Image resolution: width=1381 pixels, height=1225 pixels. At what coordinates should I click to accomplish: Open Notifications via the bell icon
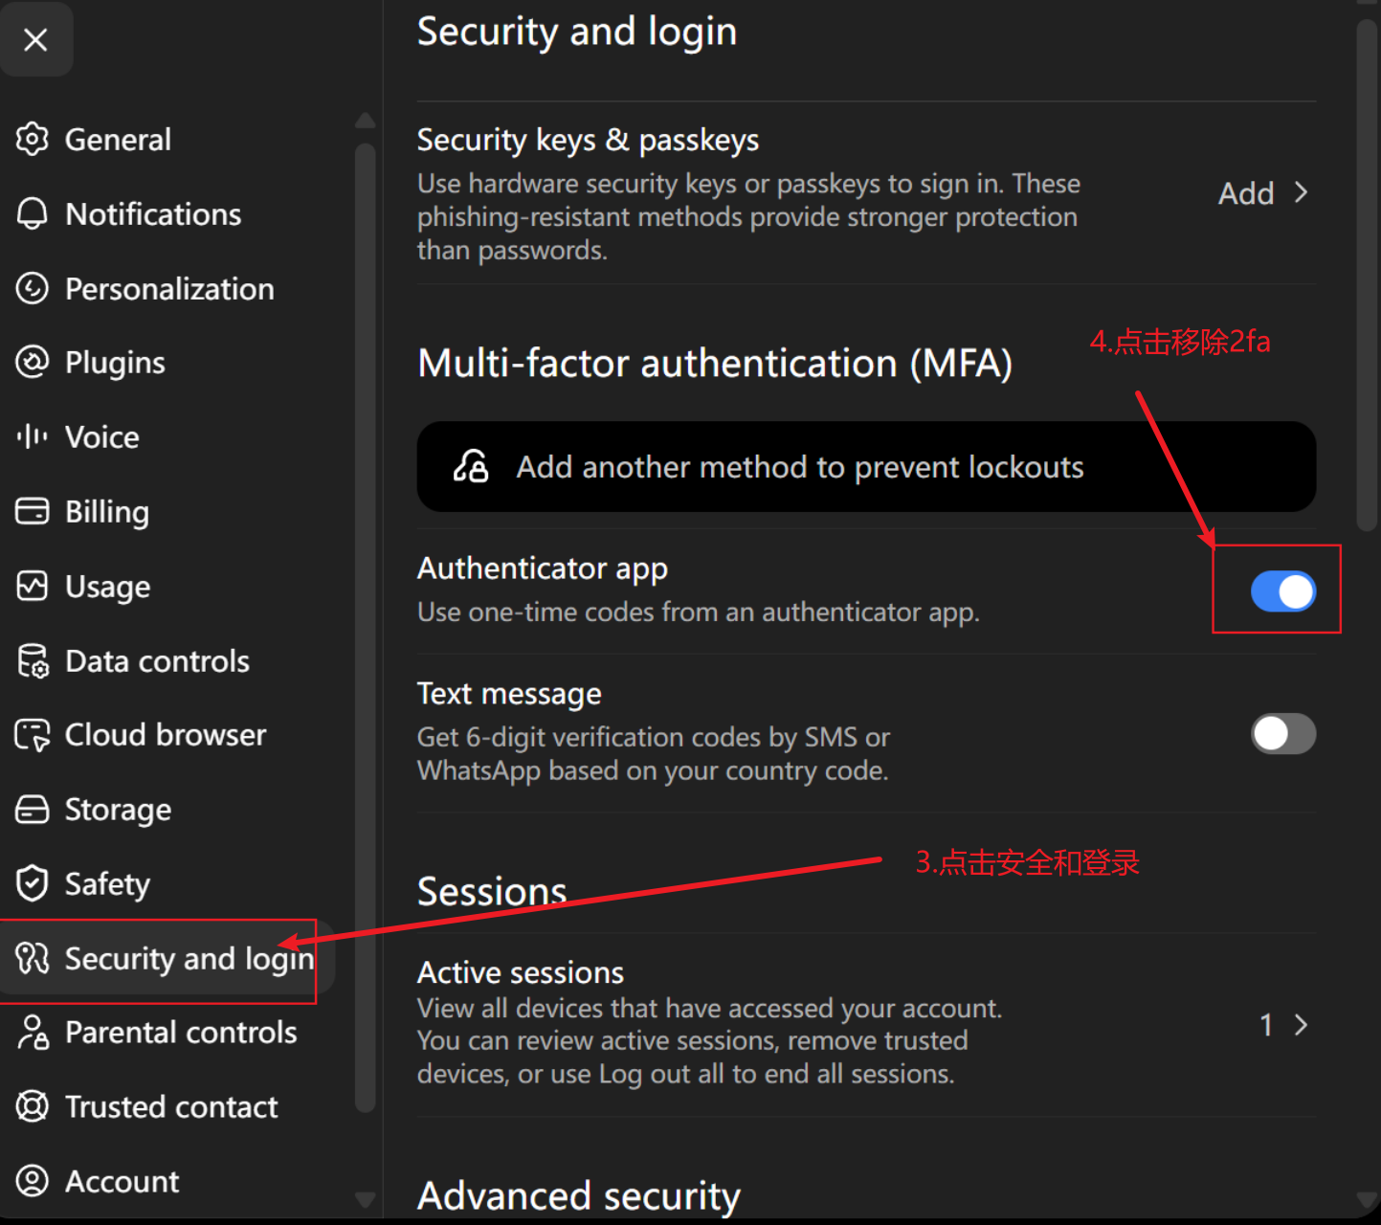[x=33, y=213]
